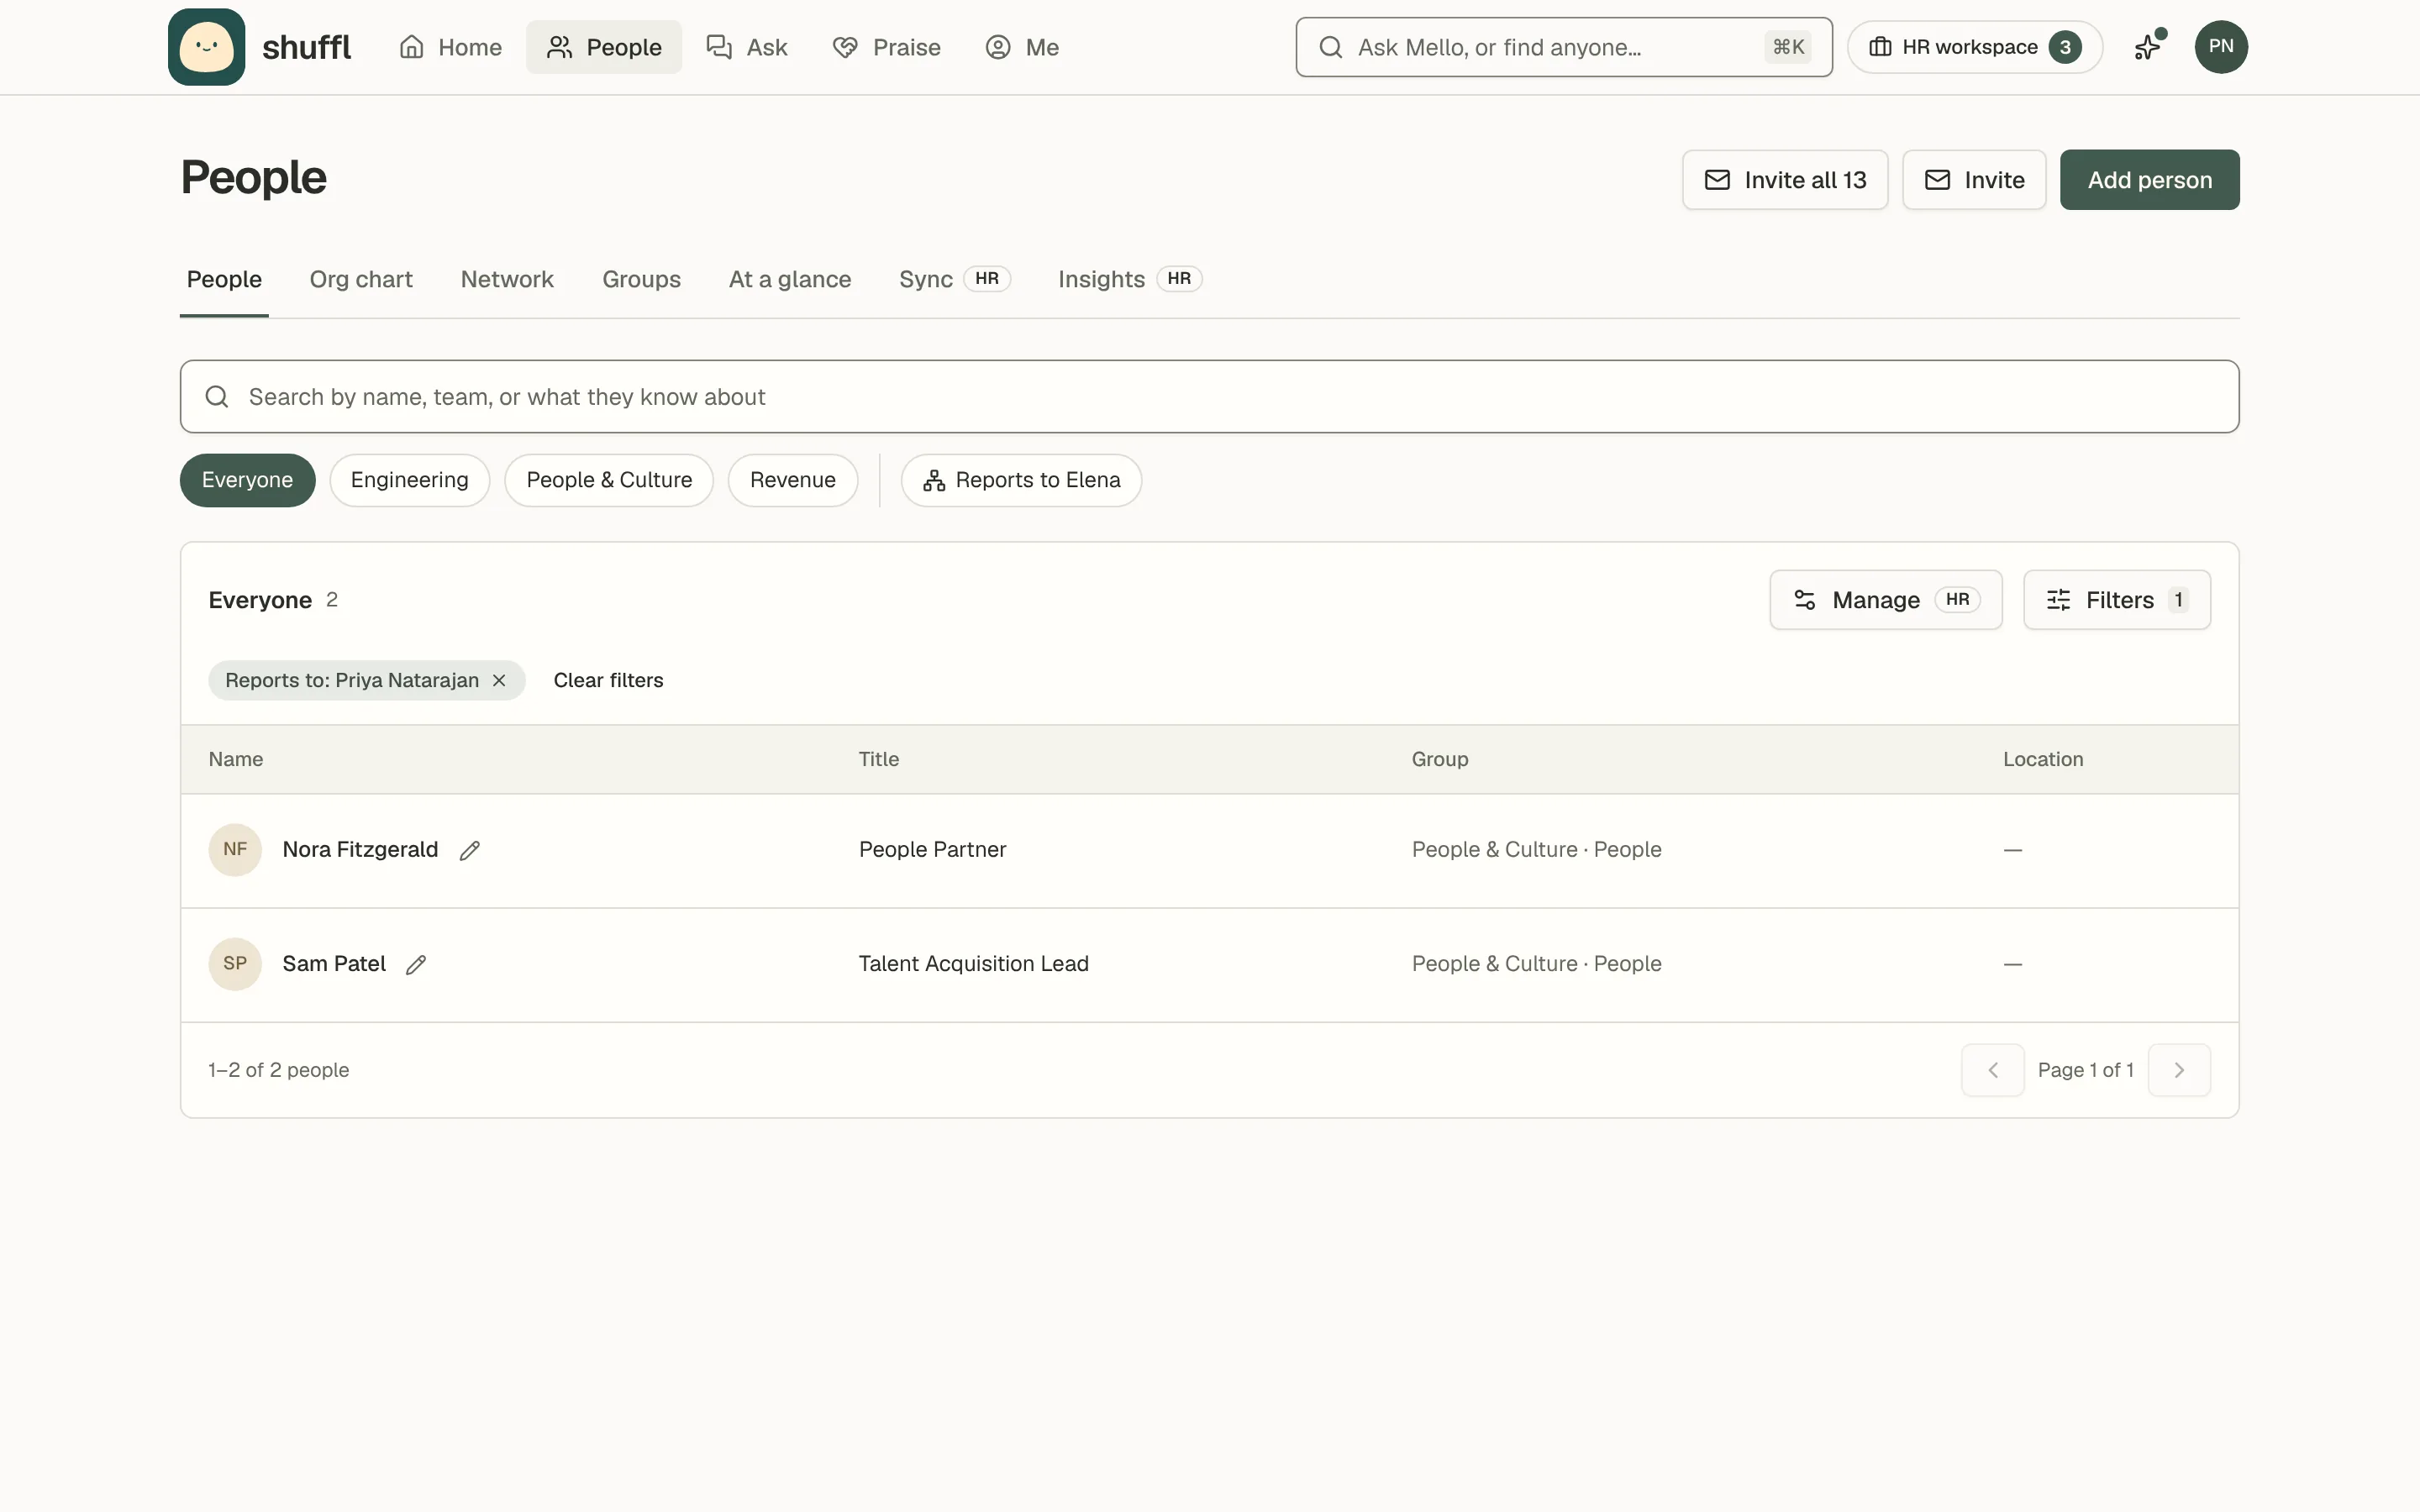Screen dimensions: 2420x1512
Task: Open Nora Fitzgerald's name link
Action: [x=360, y=849]
